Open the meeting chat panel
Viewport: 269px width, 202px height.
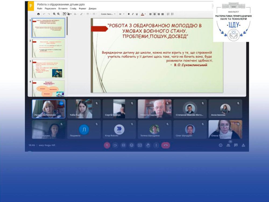click(236, 145)
